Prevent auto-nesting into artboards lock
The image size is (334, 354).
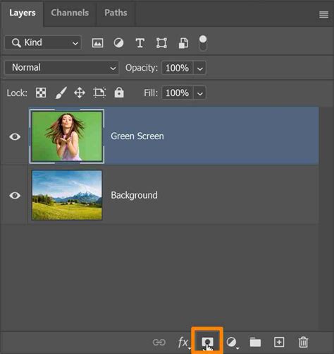99,93
